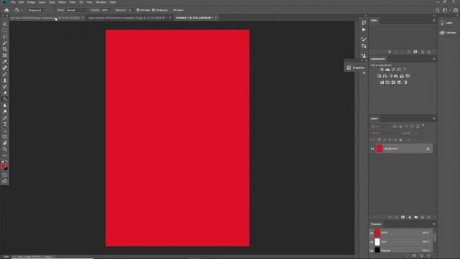Open the Window menu
Screen dimensions: 460x259
pyautogui.click(x=101, y=2)
